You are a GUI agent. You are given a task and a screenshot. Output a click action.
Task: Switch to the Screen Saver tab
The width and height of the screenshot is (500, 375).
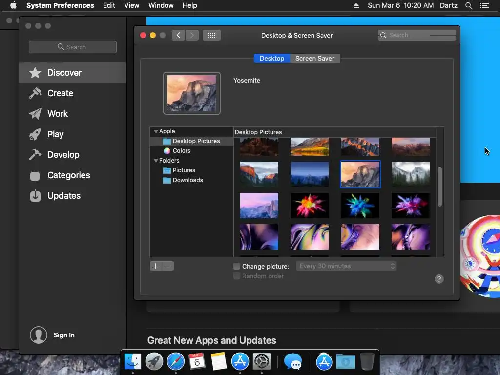[315, 59]
